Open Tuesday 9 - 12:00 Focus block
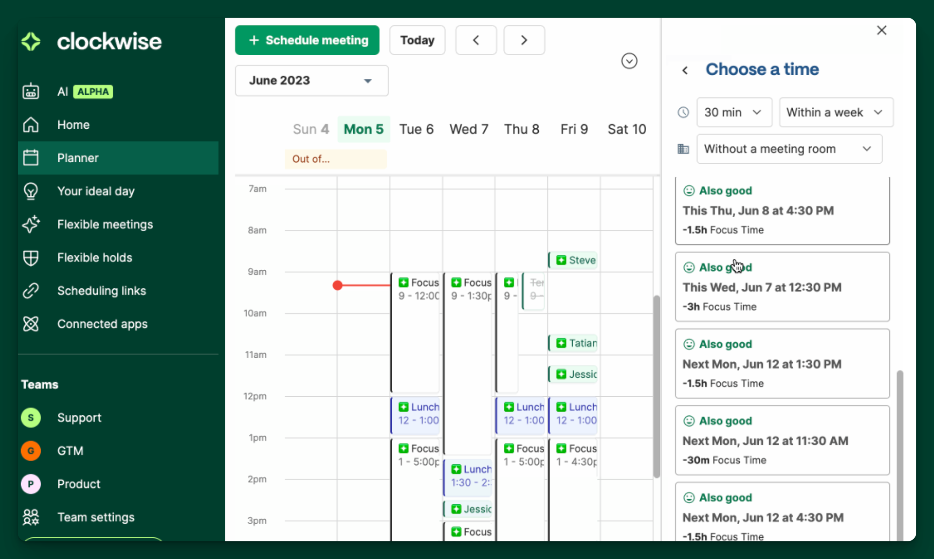The image size is (934, 559). pos(415,333)
